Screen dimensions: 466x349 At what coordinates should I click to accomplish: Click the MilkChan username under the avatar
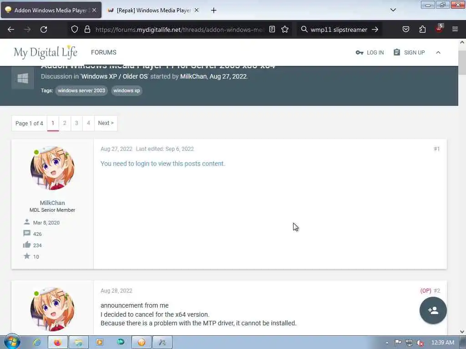(52, 203)
